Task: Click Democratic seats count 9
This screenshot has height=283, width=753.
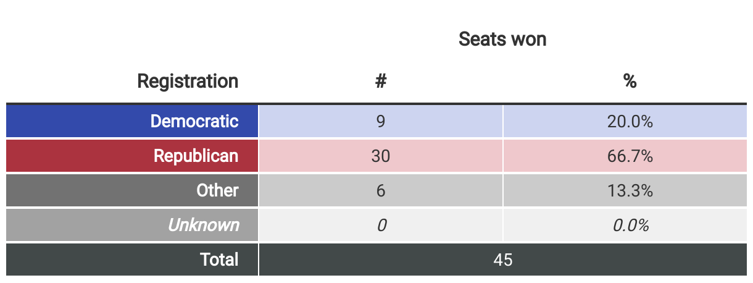Action: pos(381,121)
